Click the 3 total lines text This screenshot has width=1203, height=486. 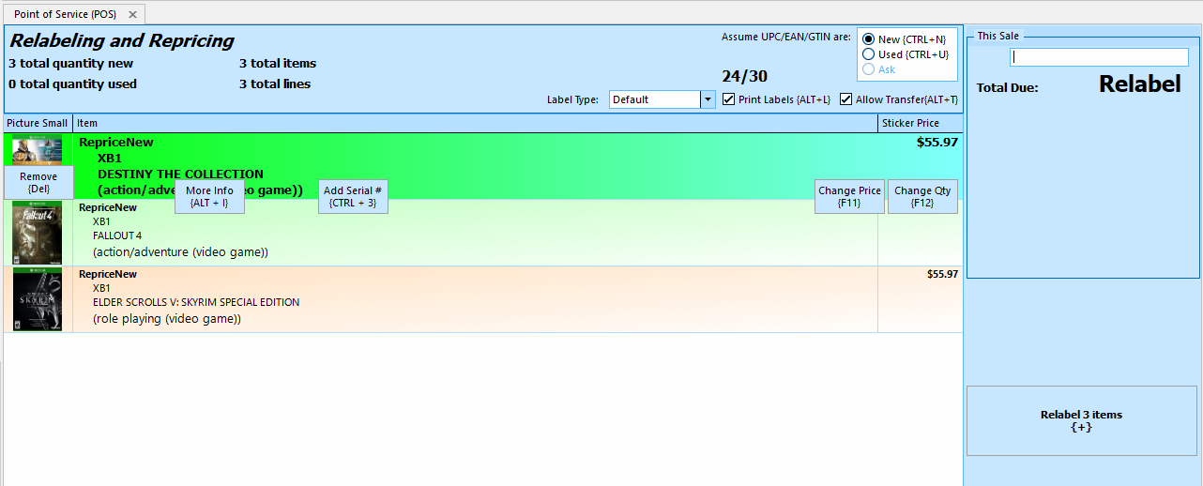pyautogui.click(x=275, y=84)
